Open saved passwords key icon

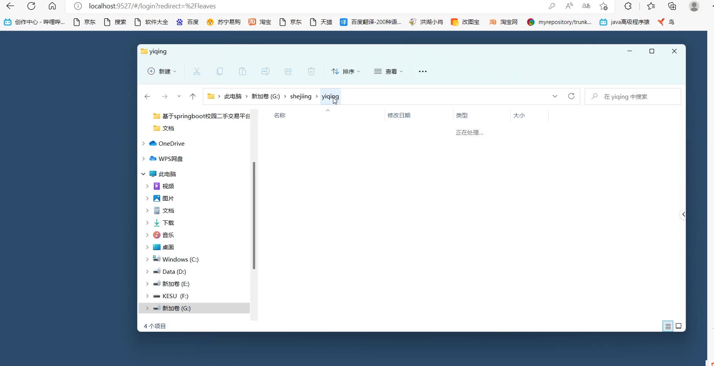(552, 6)
